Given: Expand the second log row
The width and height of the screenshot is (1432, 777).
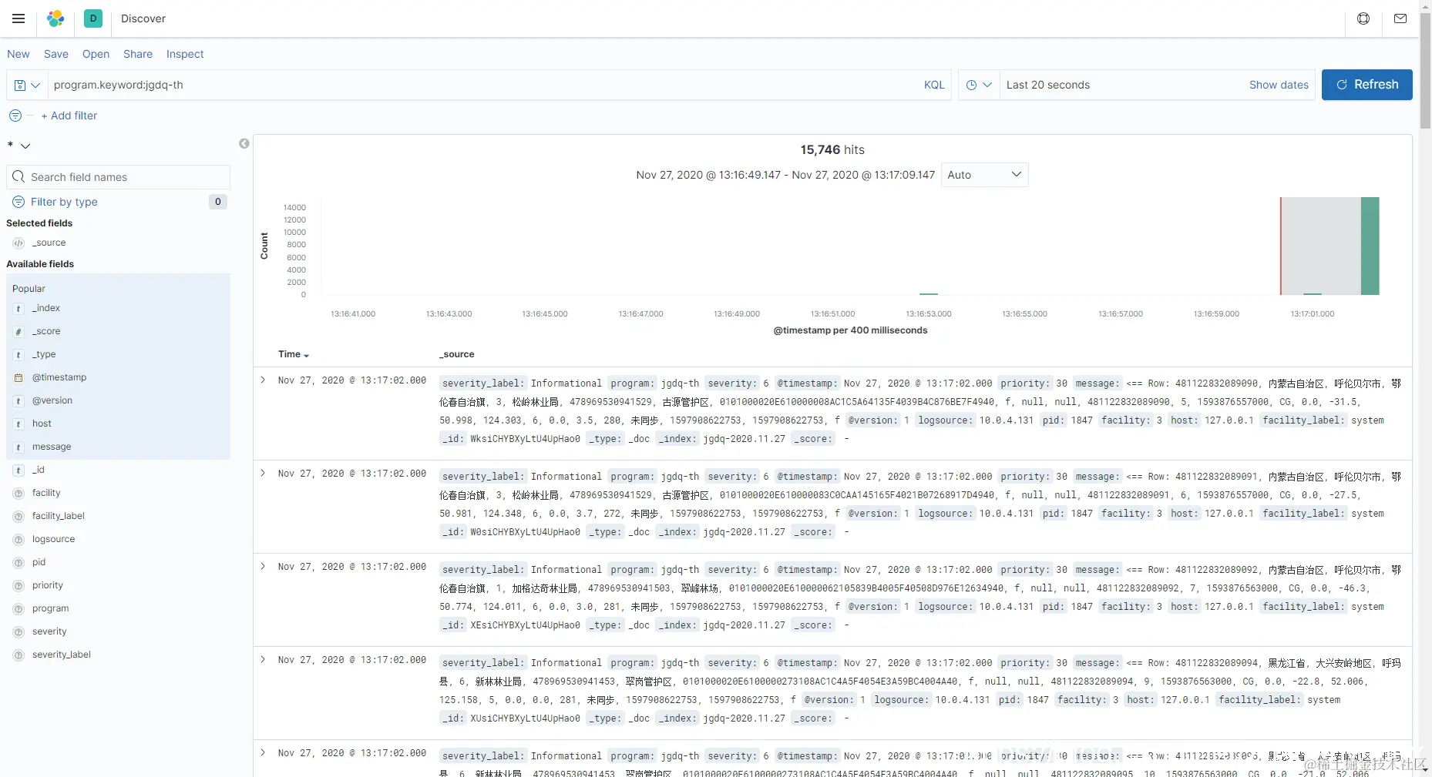Looking at the screenshot, I should coord(263,473).
